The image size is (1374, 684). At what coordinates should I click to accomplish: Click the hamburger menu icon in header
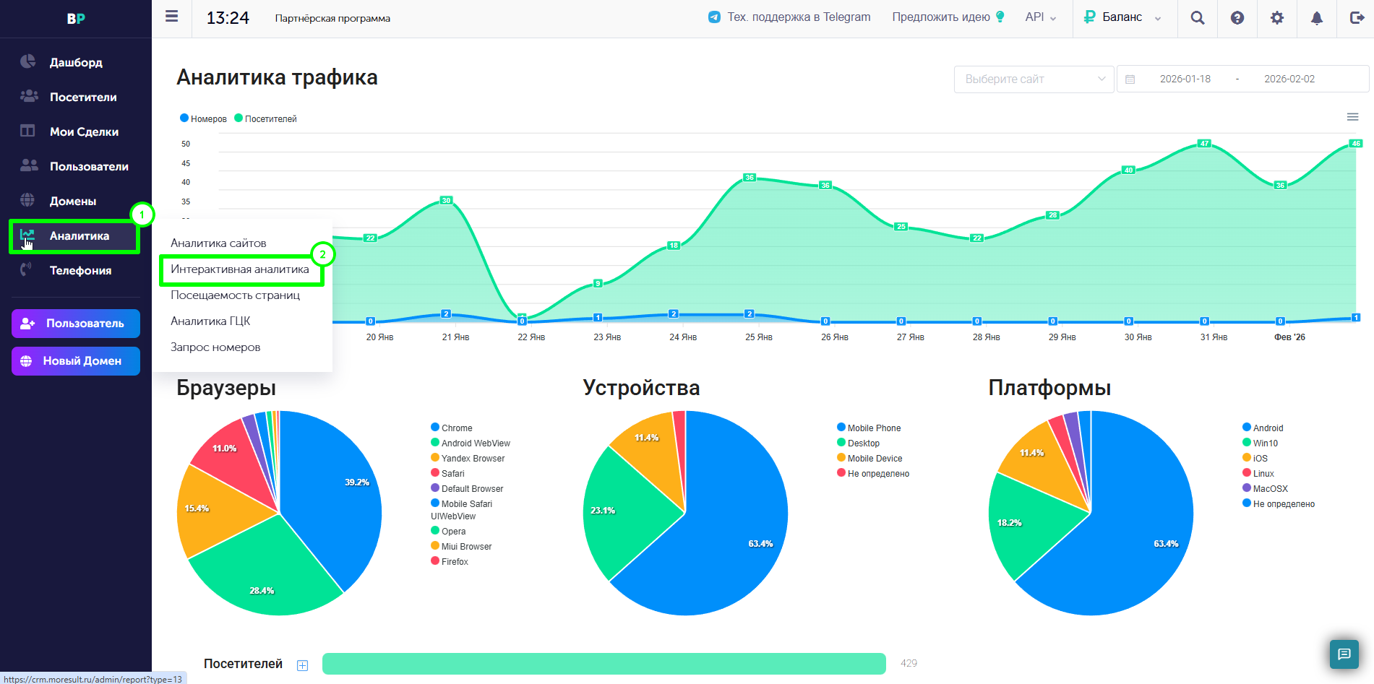pos(171,16)
